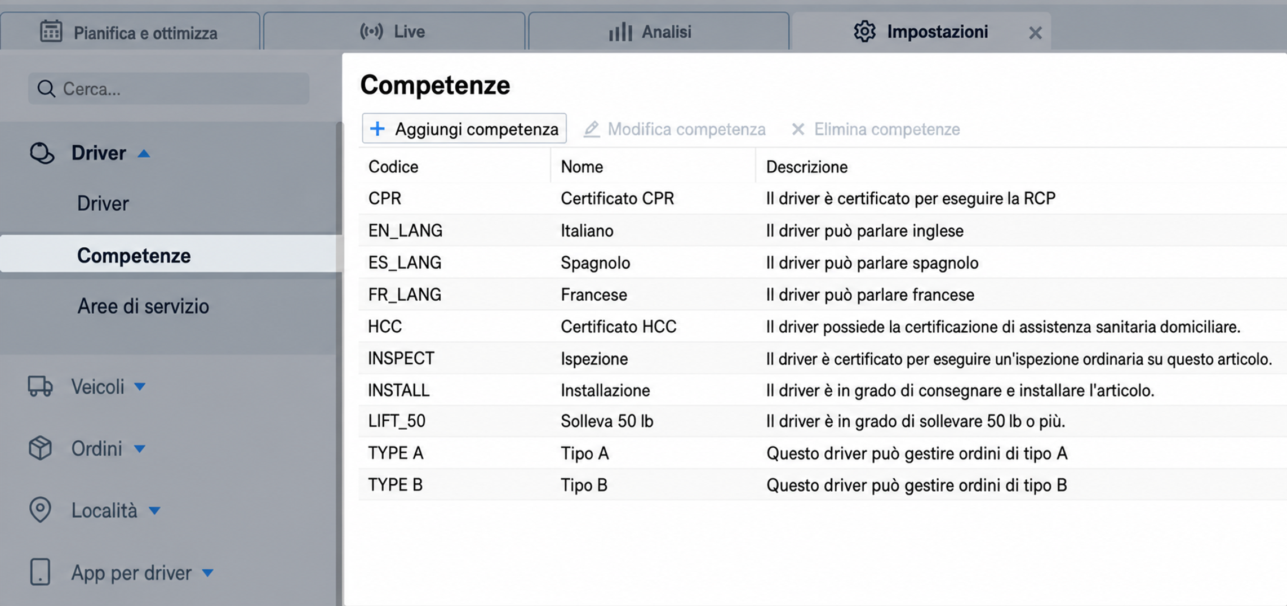The width and height of the screenshot is (1287, 606).
Task: Click the Ordini box icon
Action: coord(40,448)
